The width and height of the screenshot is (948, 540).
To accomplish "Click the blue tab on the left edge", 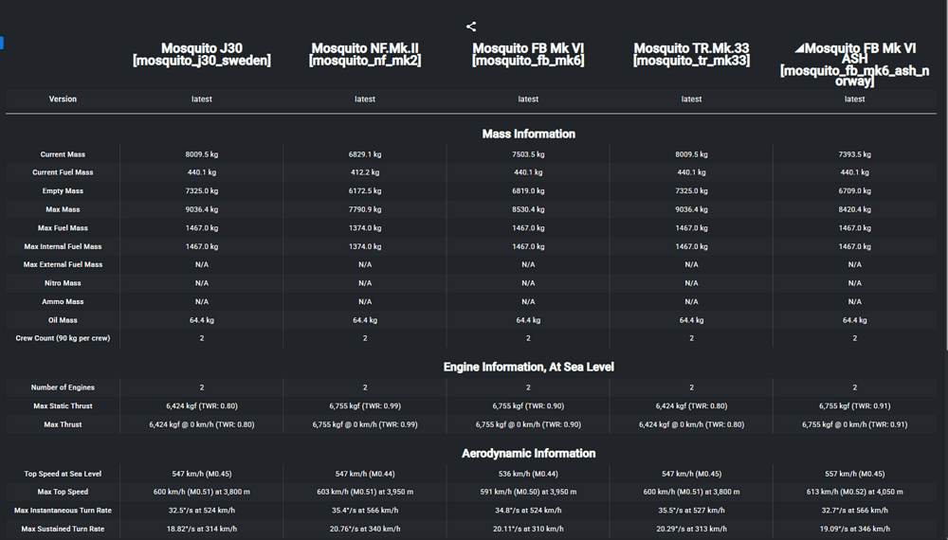I will tap(2, 43).
